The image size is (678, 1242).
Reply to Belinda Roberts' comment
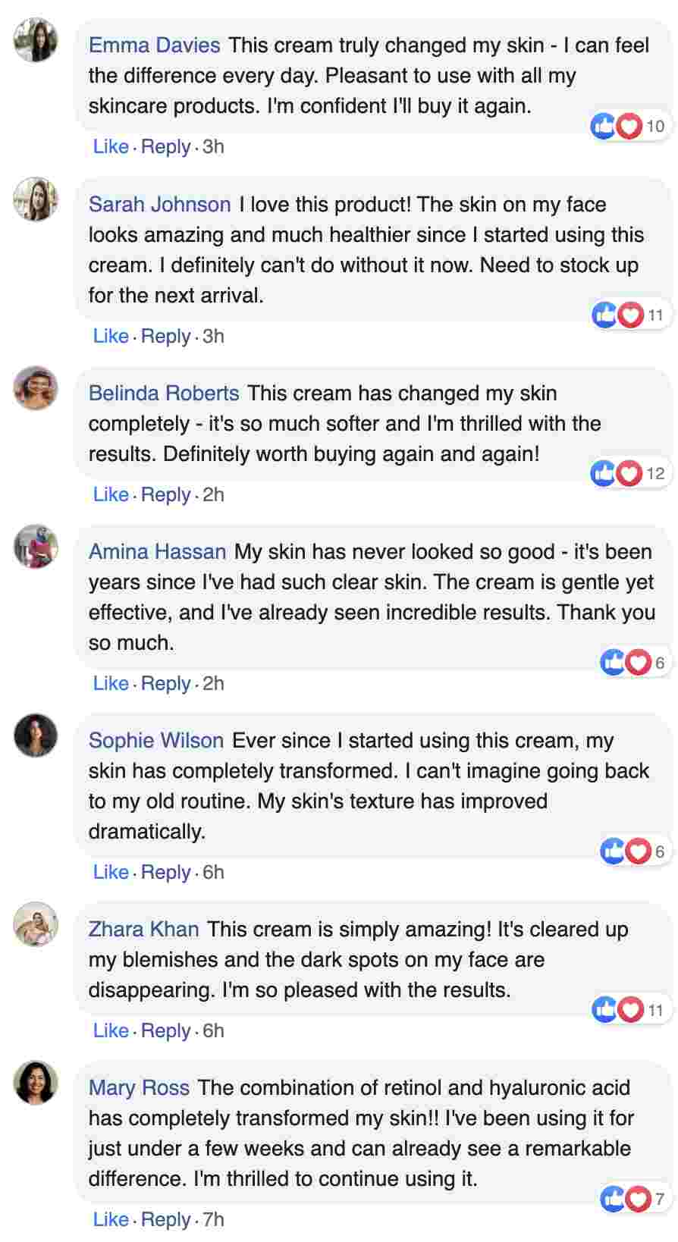(165, 494)
